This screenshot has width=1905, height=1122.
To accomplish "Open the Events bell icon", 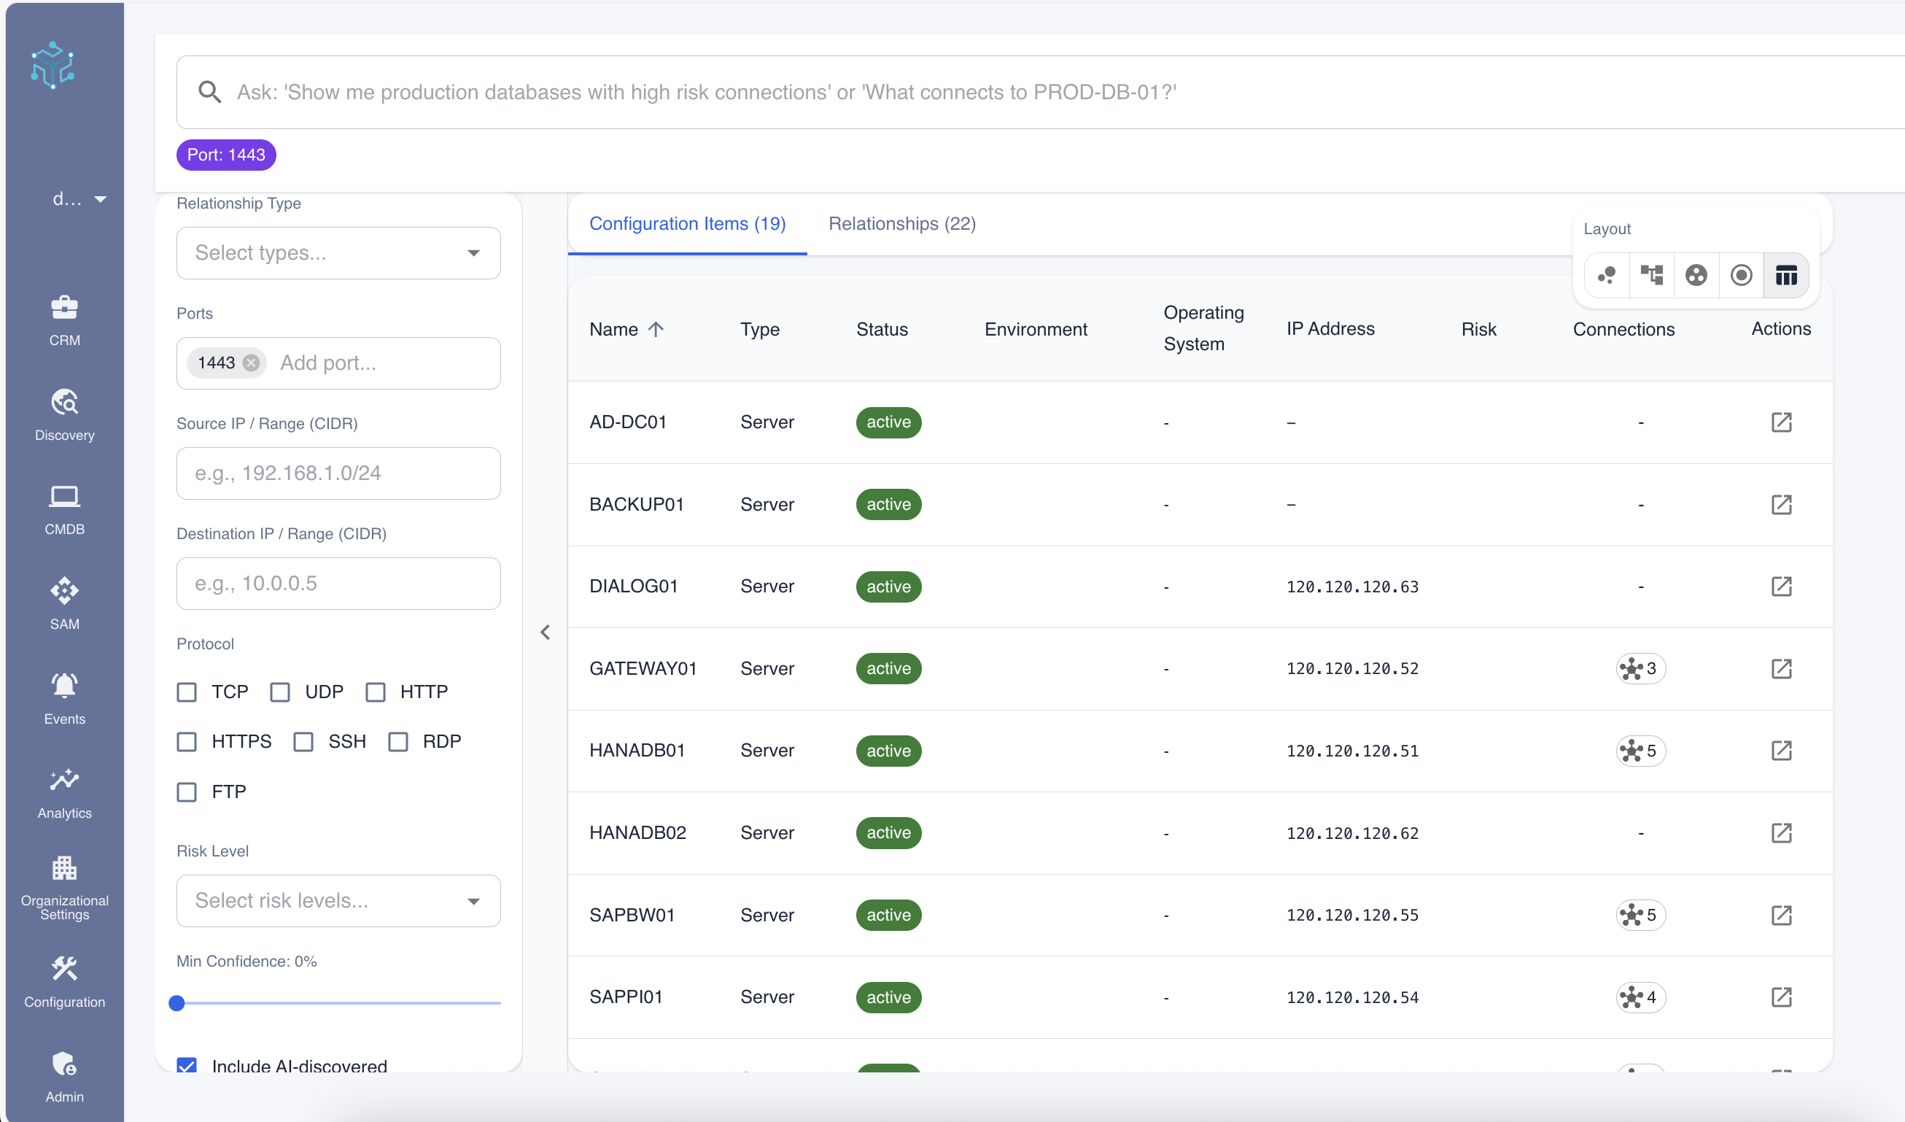I will coord(64,686).
